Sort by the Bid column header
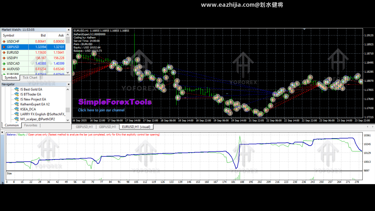 tap(38, 35)
